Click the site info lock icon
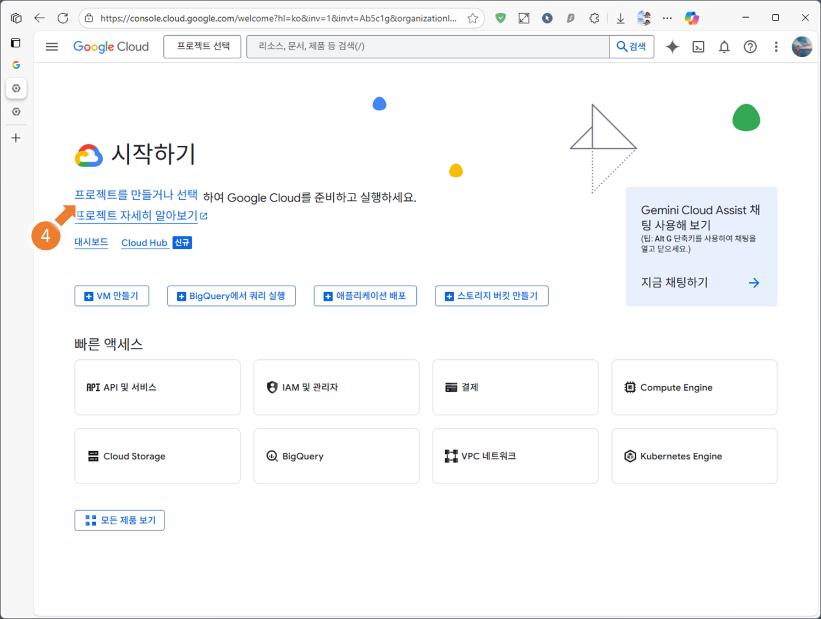 (x=89, y=18)
